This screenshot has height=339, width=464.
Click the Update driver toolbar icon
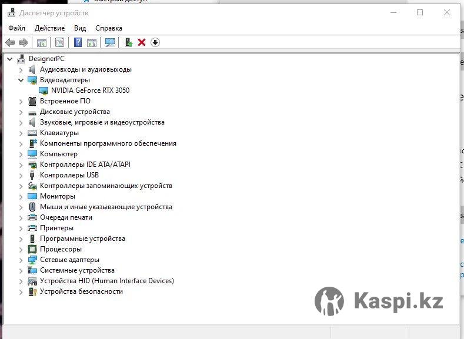click(x=128, y=42)
